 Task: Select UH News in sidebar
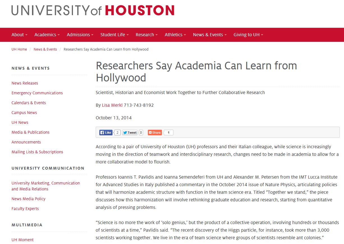20,122
